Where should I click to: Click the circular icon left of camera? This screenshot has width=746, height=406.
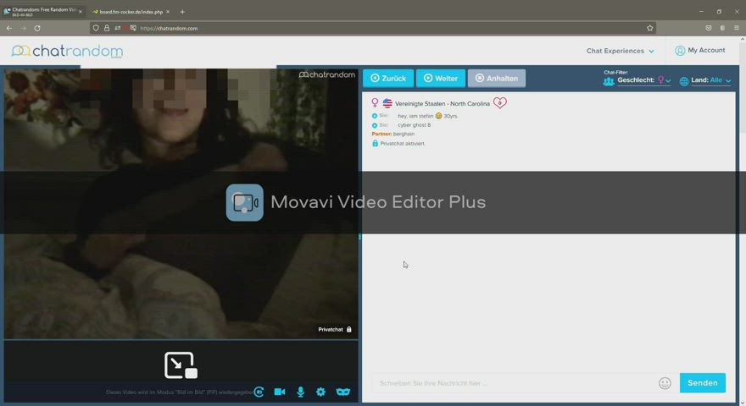point(259,392)
